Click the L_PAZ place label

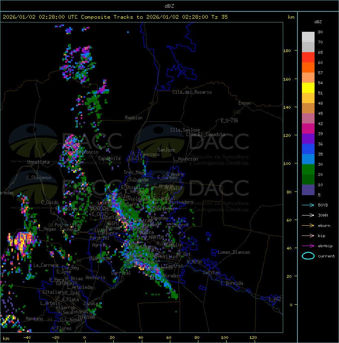(275, 299)
